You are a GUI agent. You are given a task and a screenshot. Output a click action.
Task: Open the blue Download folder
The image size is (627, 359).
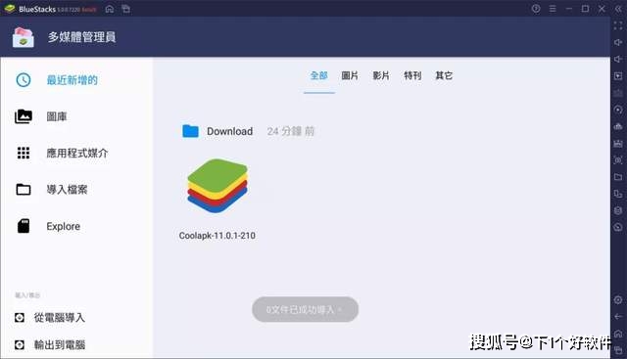[x=190, y=131]
